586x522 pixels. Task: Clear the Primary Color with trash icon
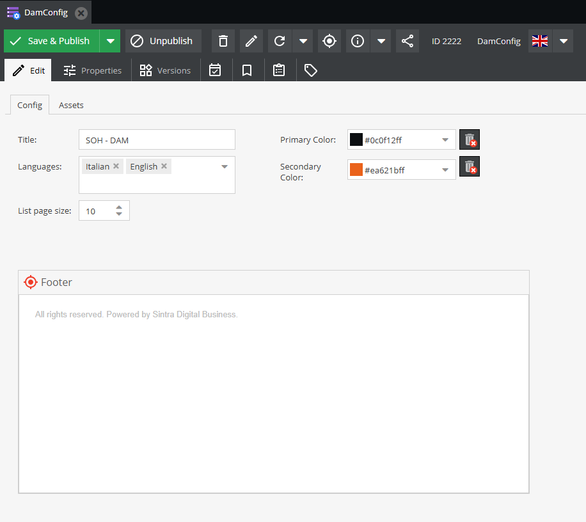click(470, 139)
